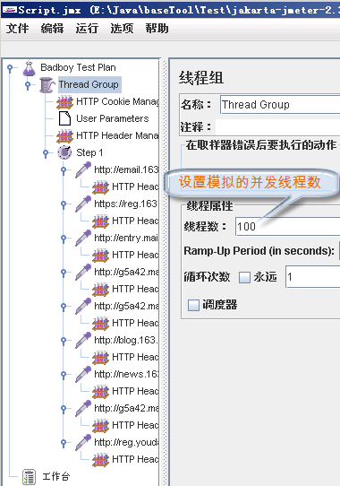
Task: Click the 线程数 field showing 100
Action: (x=288, y=227)
